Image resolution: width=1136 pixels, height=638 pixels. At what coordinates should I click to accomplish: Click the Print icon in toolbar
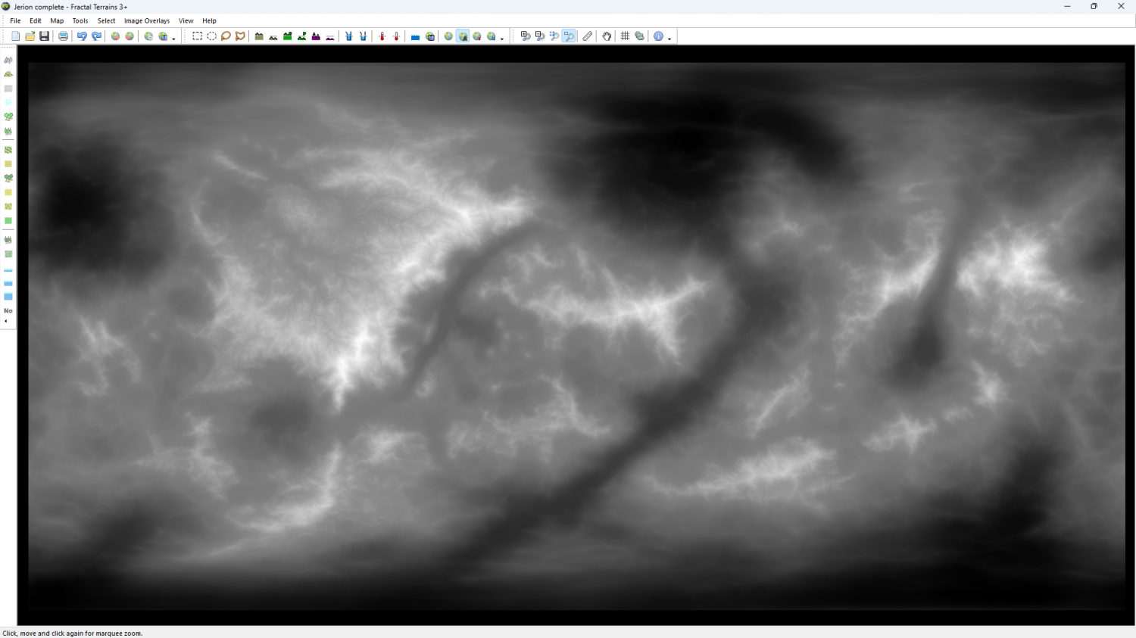64,36
